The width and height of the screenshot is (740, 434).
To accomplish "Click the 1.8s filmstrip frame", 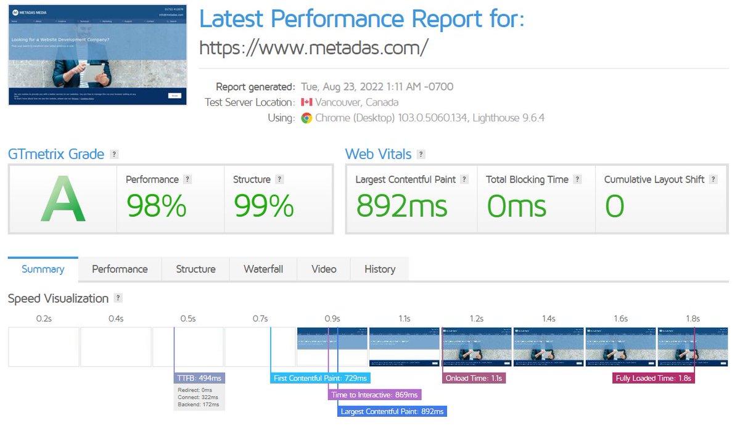I will point(693,347).
